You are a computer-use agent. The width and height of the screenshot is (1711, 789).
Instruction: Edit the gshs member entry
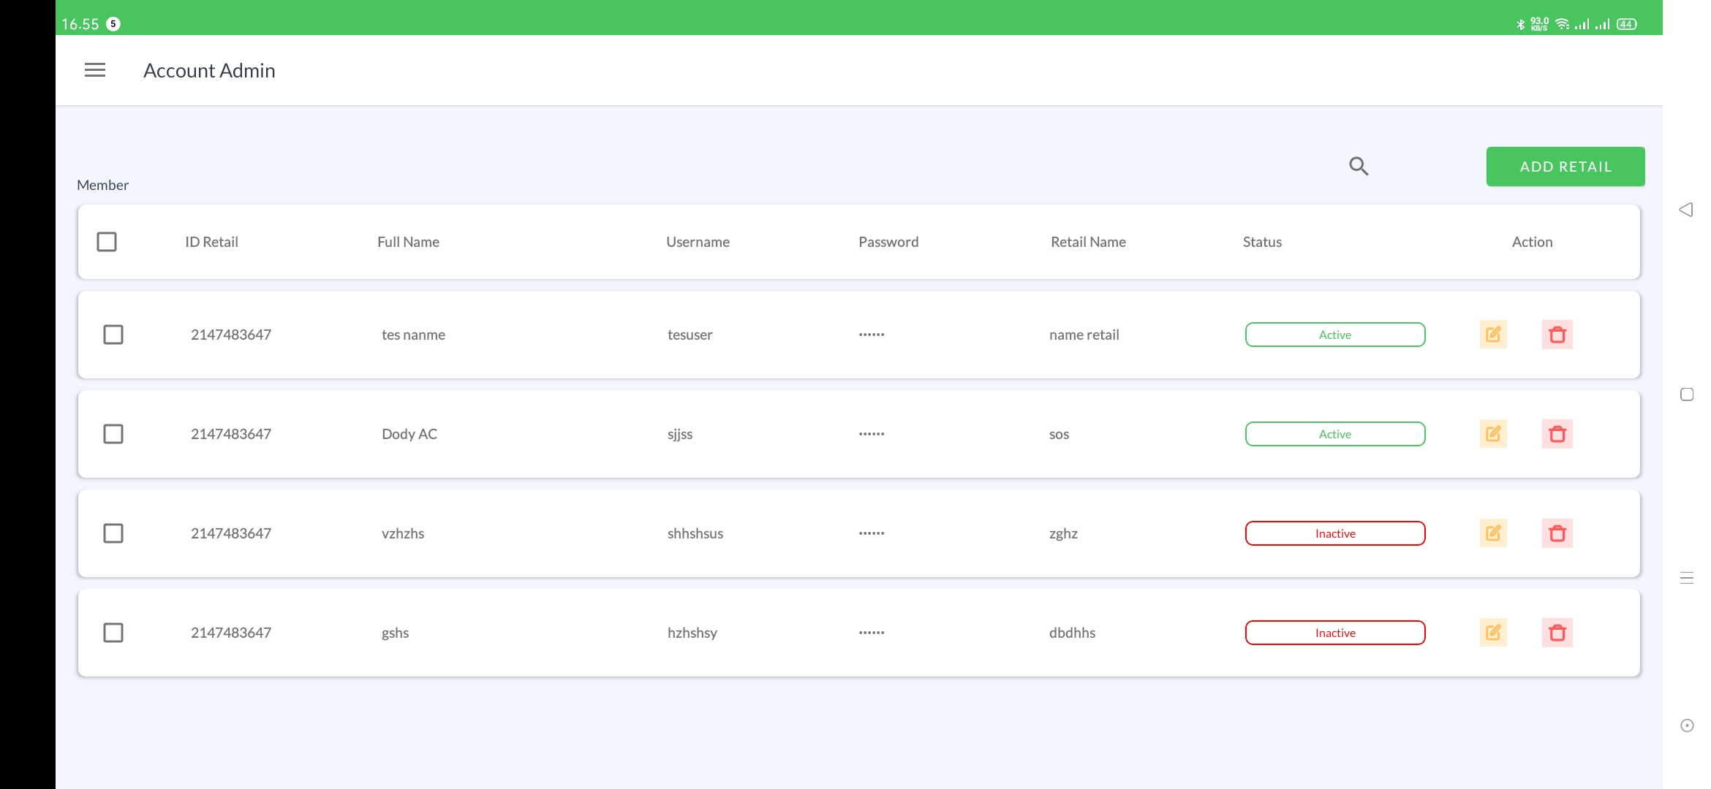pos(1493,633)
